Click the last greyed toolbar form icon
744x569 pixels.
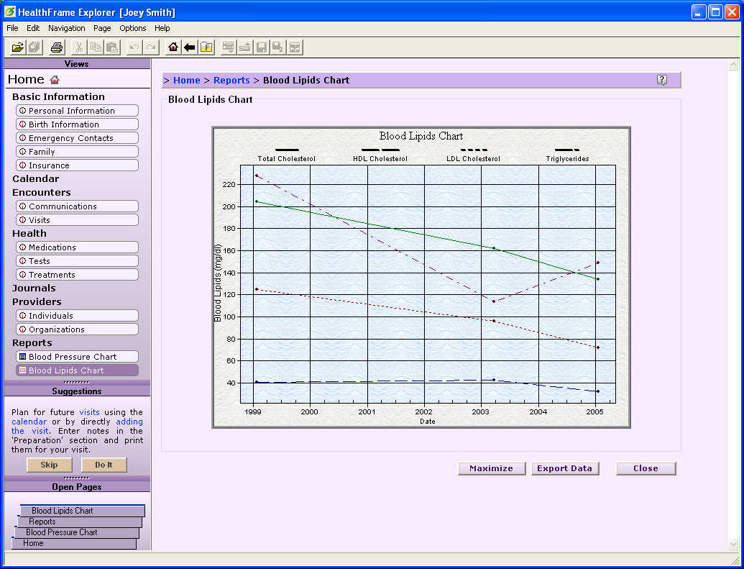(295, 47)
